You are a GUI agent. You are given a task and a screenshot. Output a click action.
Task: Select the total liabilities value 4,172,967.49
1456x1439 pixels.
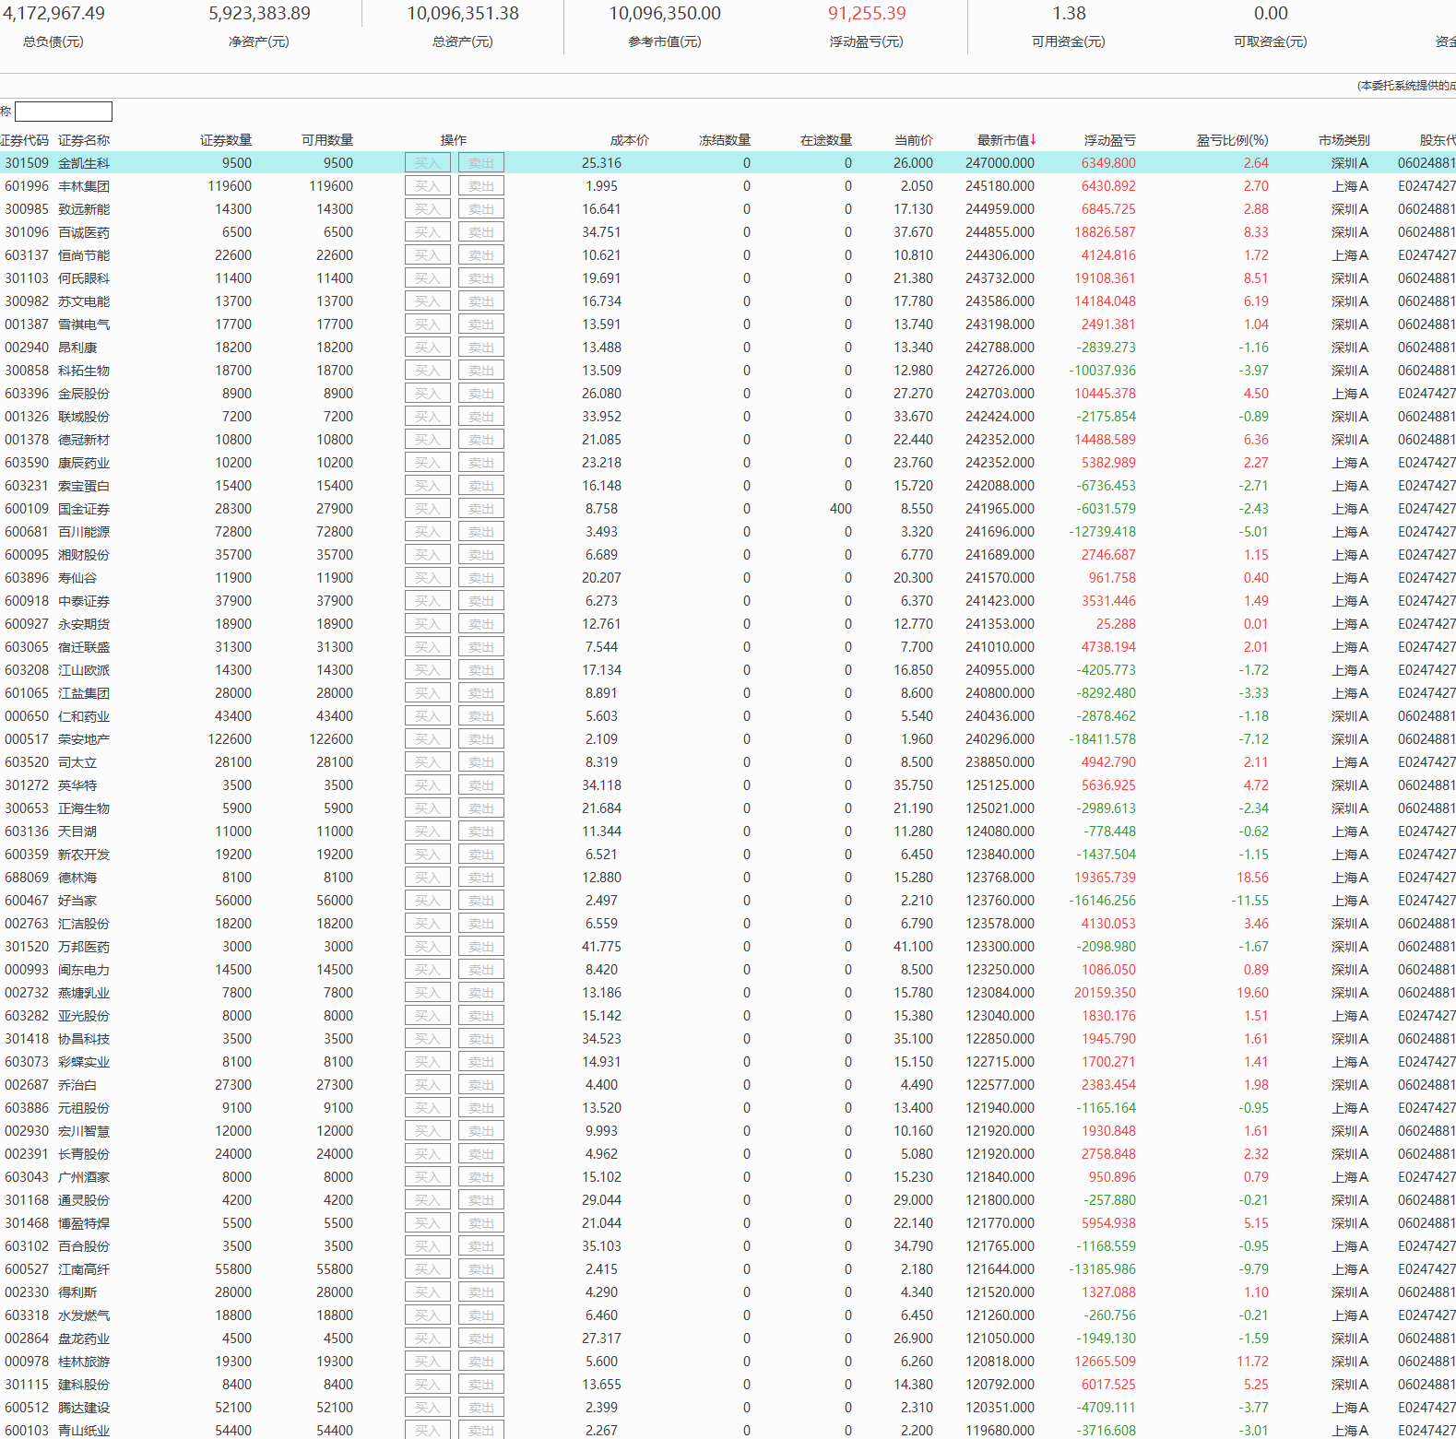(53, 14)
